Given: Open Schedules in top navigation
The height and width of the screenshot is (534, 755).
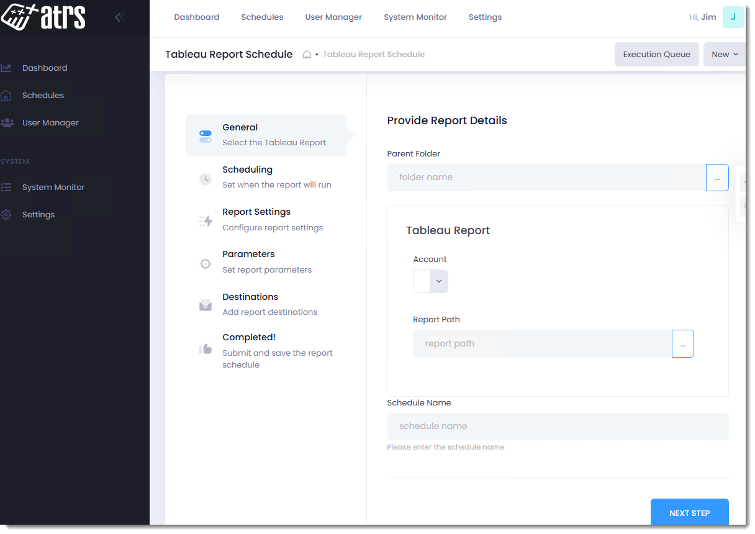Looking at the screenshot, I should [x=262, y=17].
